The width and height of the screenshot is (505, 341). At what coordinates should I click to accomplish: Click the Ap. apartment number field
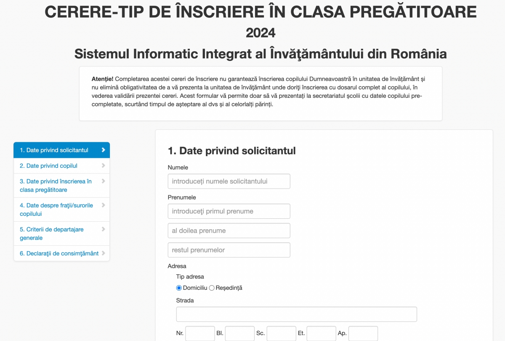pos(363,333)
